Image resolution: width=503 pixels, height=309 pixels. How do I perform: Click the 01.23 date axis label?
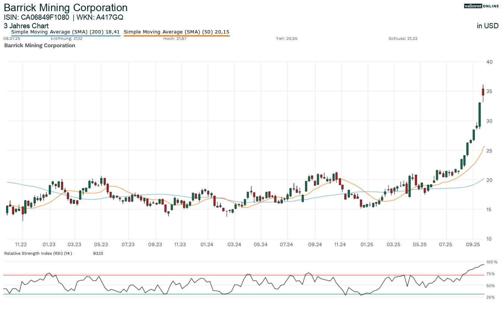click(x=49, y=244)
